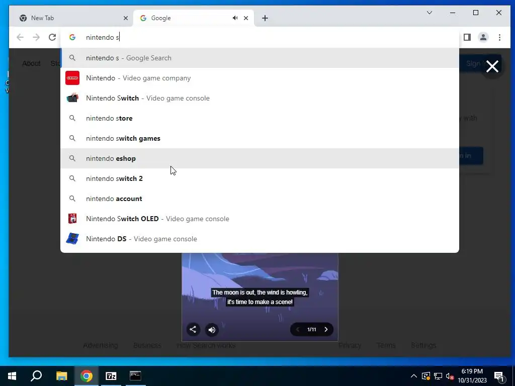
Task: Show hidden system tray icons
Action: tap(414, 376)
